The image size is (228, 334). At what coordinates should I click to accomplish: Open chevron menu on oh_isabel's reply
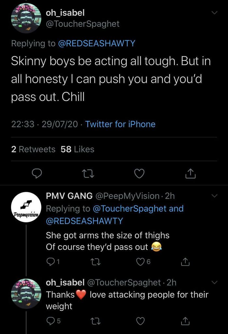coord(215,282)
